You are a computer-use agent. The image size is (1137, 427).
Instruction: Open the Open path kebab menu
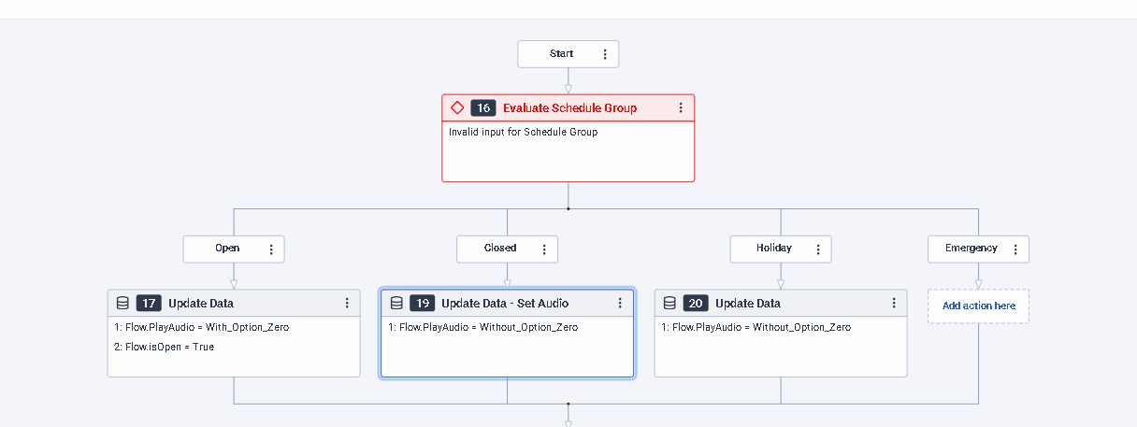pyautogui.click(x=271, y=249)
